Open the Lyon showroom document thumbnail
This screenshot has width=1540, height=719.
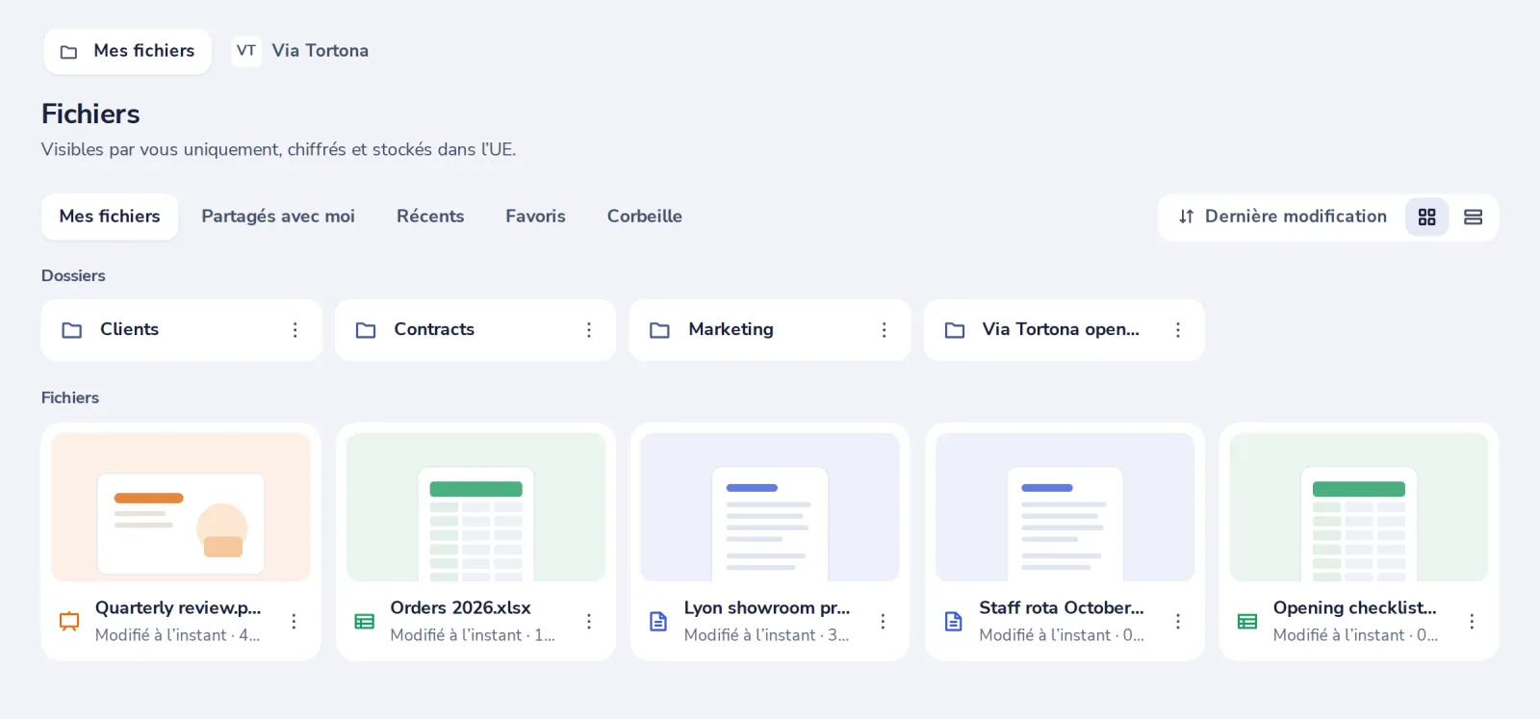(x=770, y=507)
